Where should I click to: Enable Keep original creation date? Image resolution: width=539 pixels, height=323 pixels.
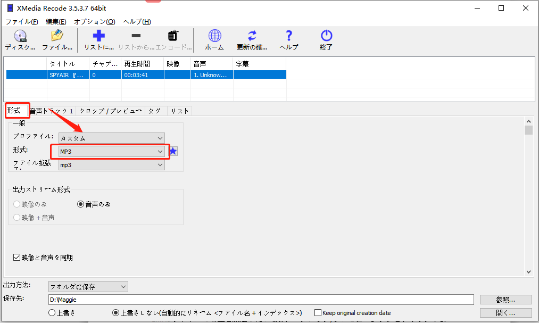(x=318, y=312)
